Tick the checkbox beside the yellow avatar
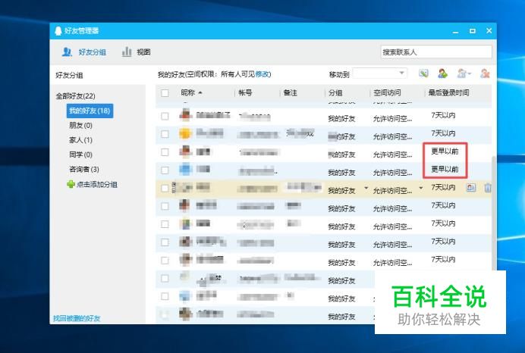The width and height of the screenshot is (525, 353). pos(165,134)
